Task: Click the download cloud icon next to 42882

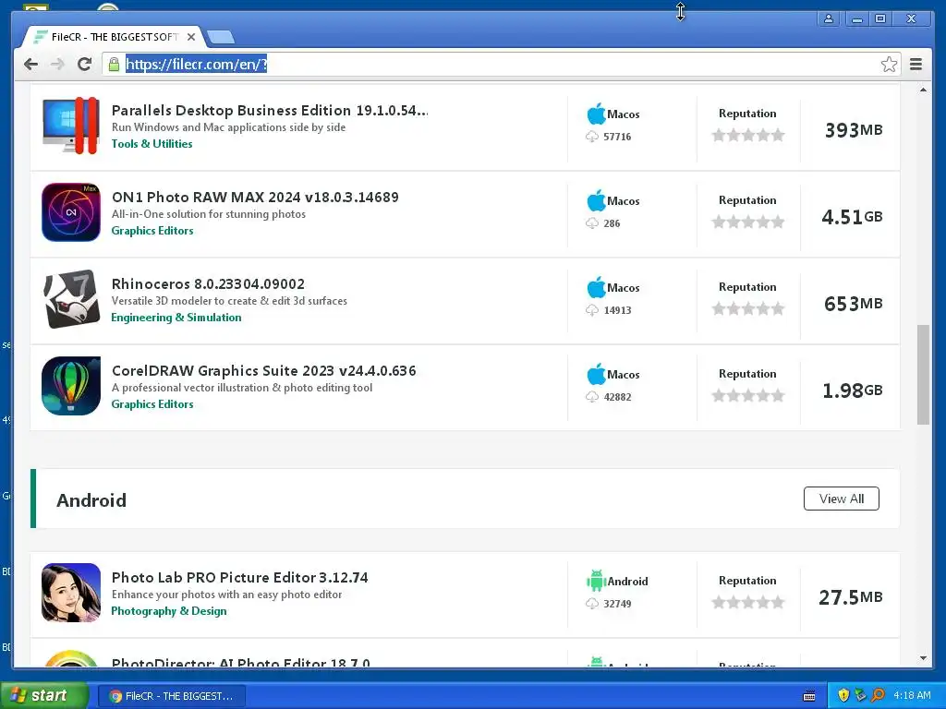Action: pyautogui.click(x=592, y=397)
